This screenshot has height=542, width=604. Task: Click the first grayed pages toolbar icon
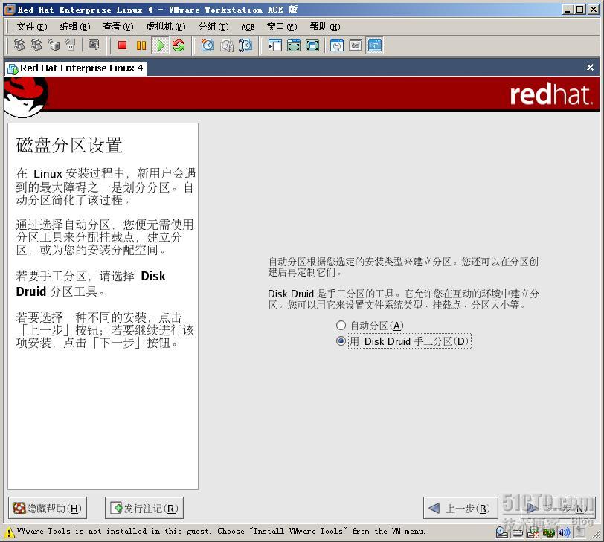[x=19, y=45]
